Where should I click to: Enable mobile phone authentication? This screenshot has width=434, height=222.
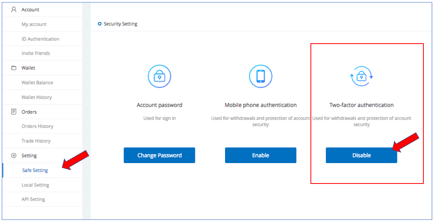(260, 155)
